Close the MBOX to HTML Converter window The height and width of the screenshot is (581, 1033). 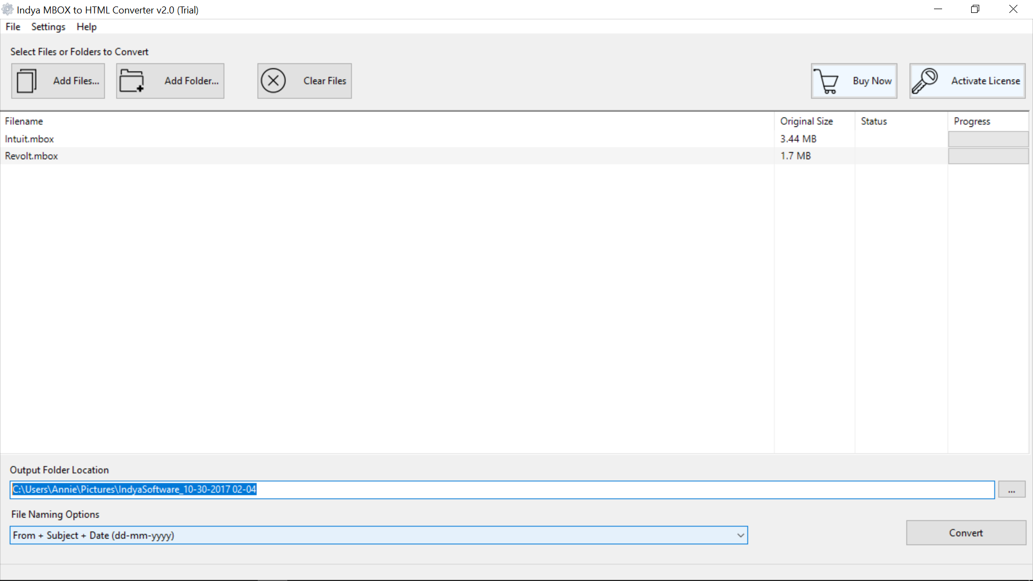point(1013,9)
